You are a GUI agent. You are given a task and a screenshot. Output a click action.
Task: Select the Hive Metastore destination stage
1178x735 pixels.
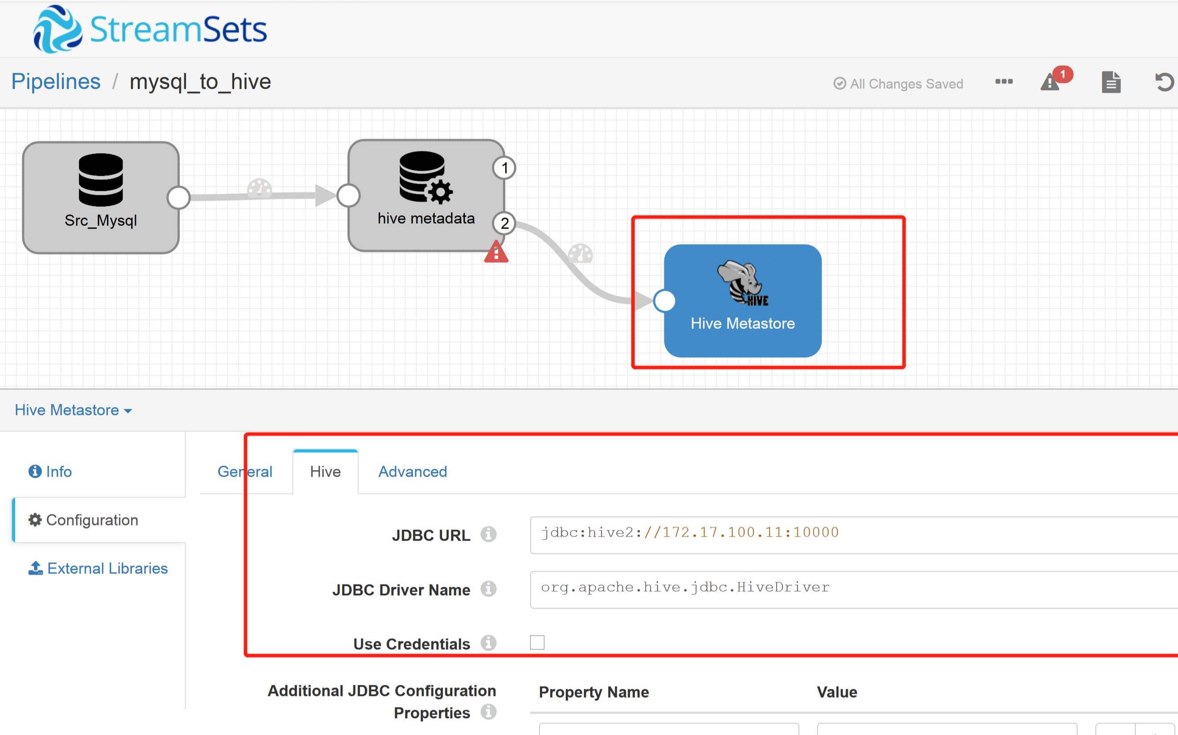click(x=743, y=301)
